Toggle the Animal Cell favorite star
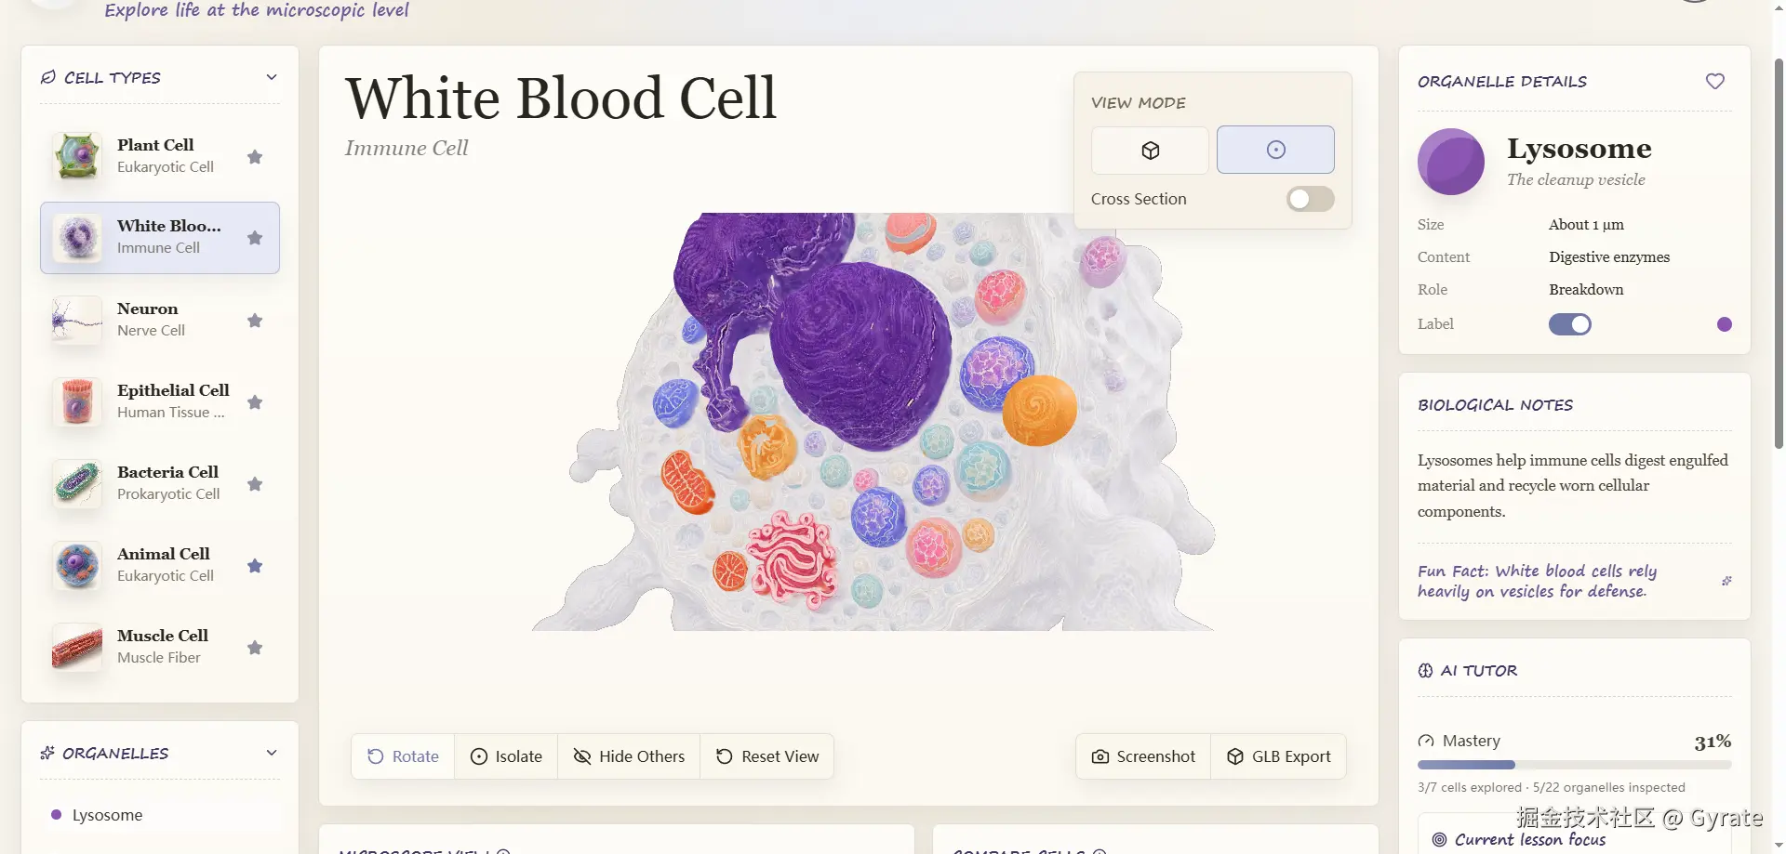This screenshot has height=854, width=1786. (x=255, y=566)
